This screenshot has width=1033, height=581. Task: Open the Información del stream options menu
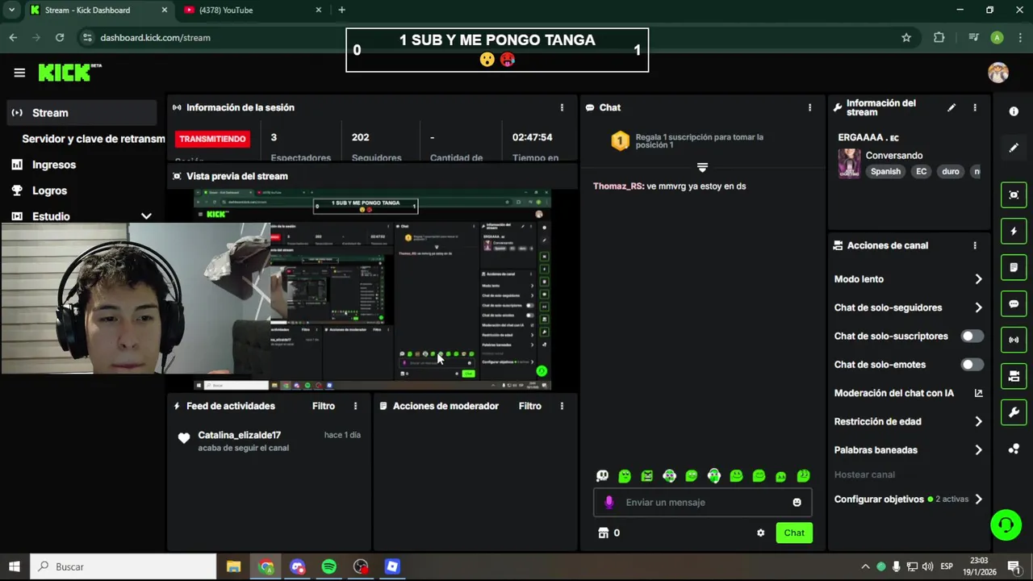(x=974, y=107)
